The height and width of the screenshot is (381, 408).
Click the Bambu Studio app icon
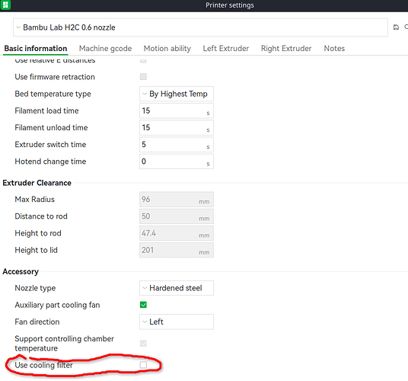[x=5, y=5]
